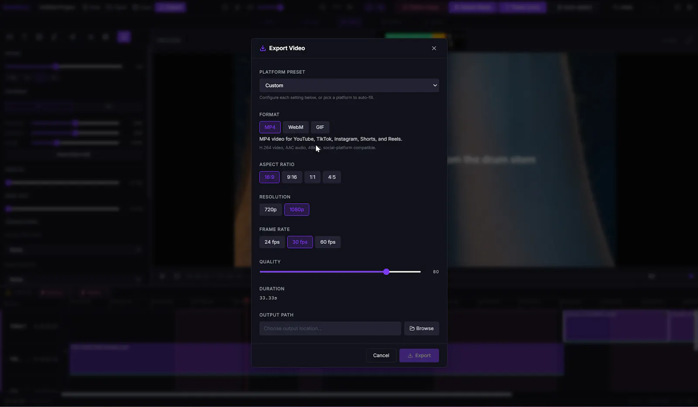The height and width of the screenshot is (407, 698).
Task: Set resolution to 720p
Action: tap(270, 209)
